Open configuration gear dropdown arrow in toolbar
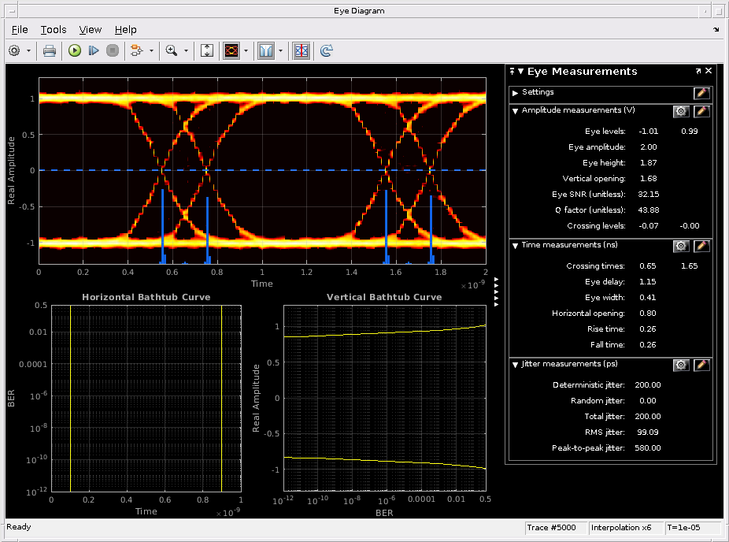The width and height of the screenshot is (729, 542). click(29, 50)
